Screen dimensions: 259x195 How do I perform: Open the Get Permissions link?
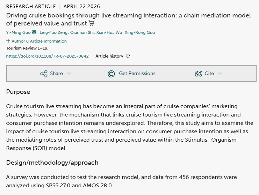(x=137, y=73)
